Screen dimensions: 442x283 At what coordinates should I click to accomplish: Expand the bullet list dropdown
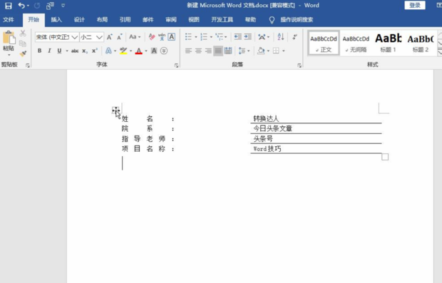(196, 37)
